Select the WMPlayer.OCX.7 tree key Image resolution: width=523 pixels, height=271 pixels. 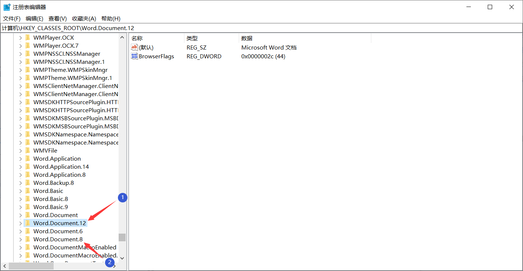point(56,45)
